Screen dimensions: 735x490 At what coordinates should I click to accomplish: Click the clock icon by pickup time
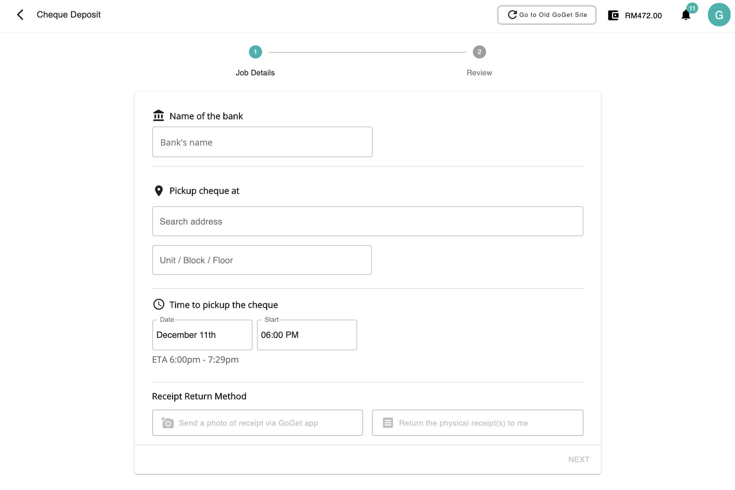click(x=158, y=304)
